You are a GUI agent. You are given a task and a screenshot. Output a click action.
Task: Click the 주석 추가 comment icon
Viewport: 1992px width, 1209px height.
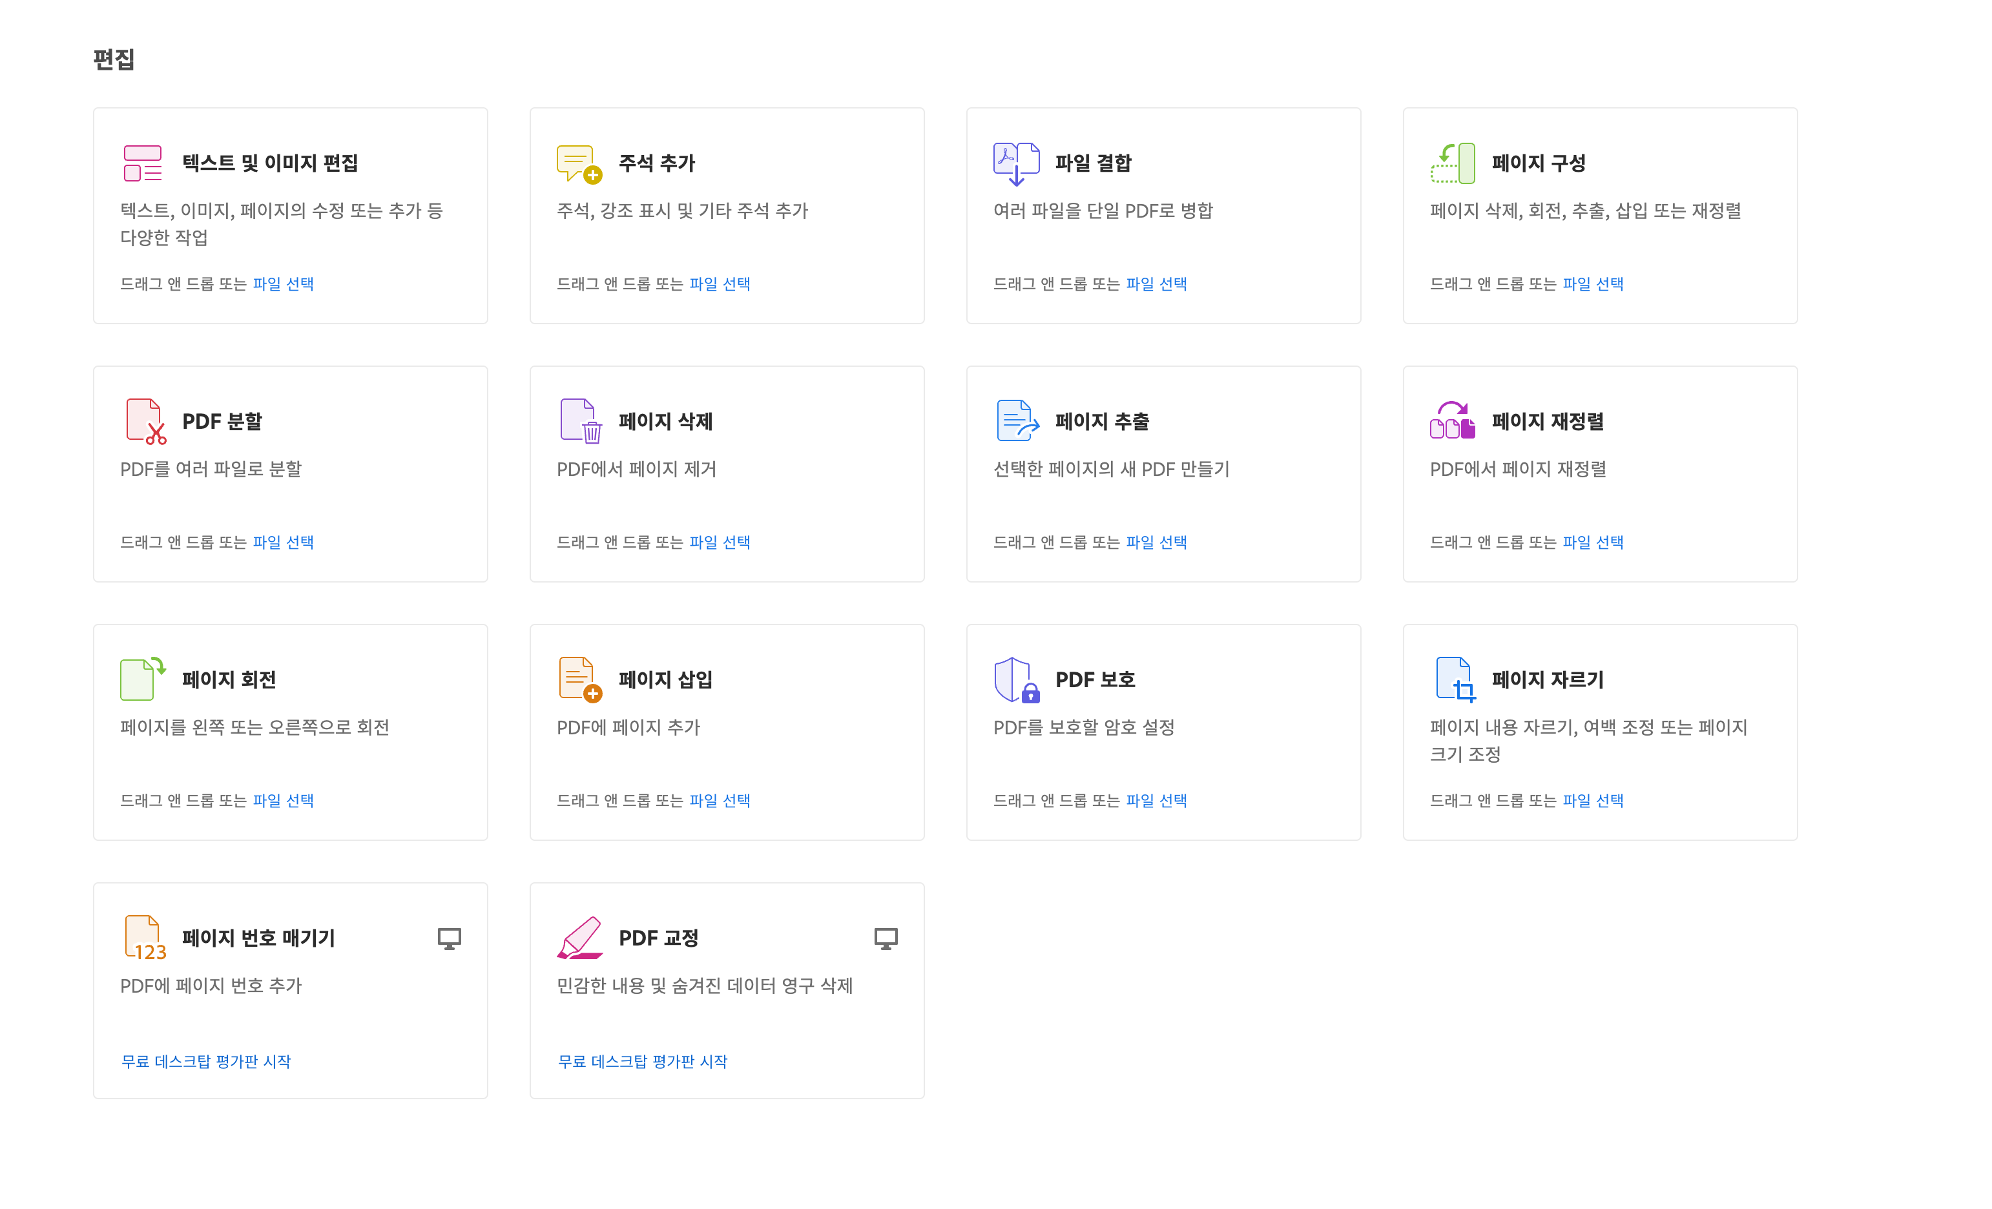click(578, 164)
